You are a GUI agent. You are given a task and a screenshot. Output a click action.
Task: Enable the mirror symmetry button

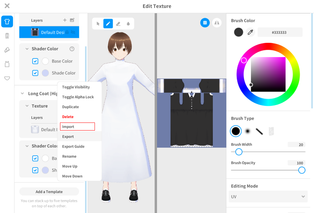tap(217, 23)
